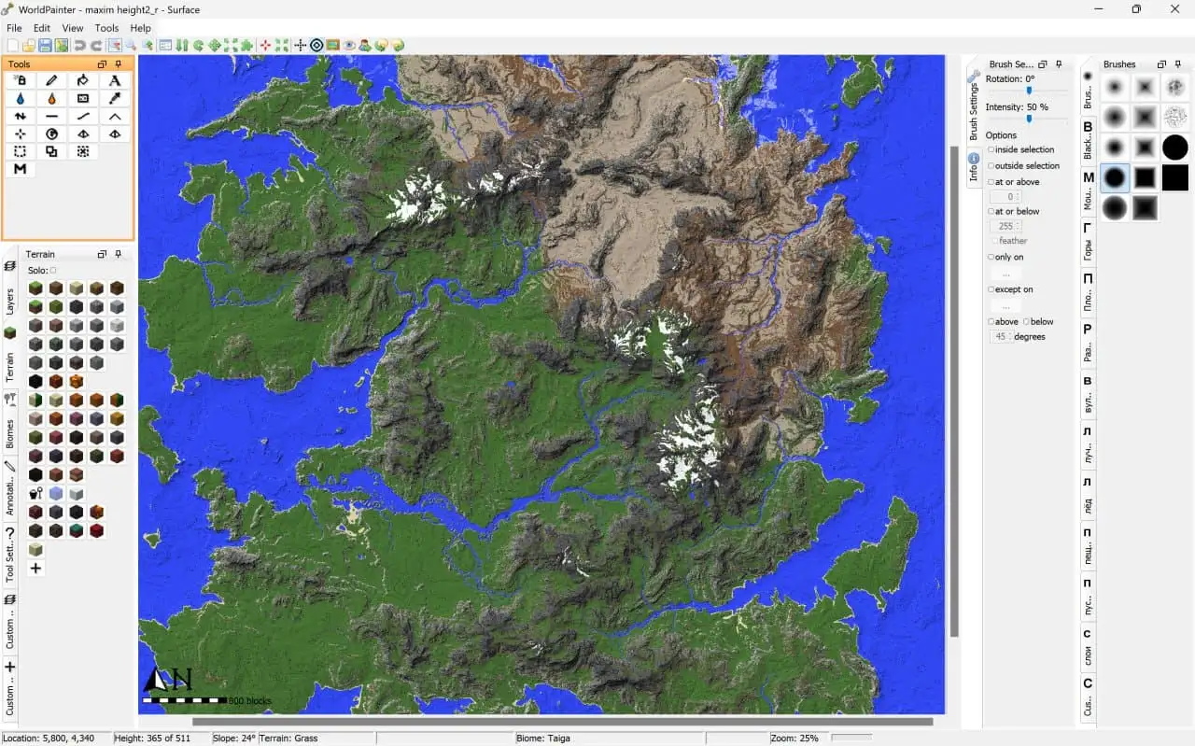Toggle the Solo checkbox in Terrain panel

53,271
